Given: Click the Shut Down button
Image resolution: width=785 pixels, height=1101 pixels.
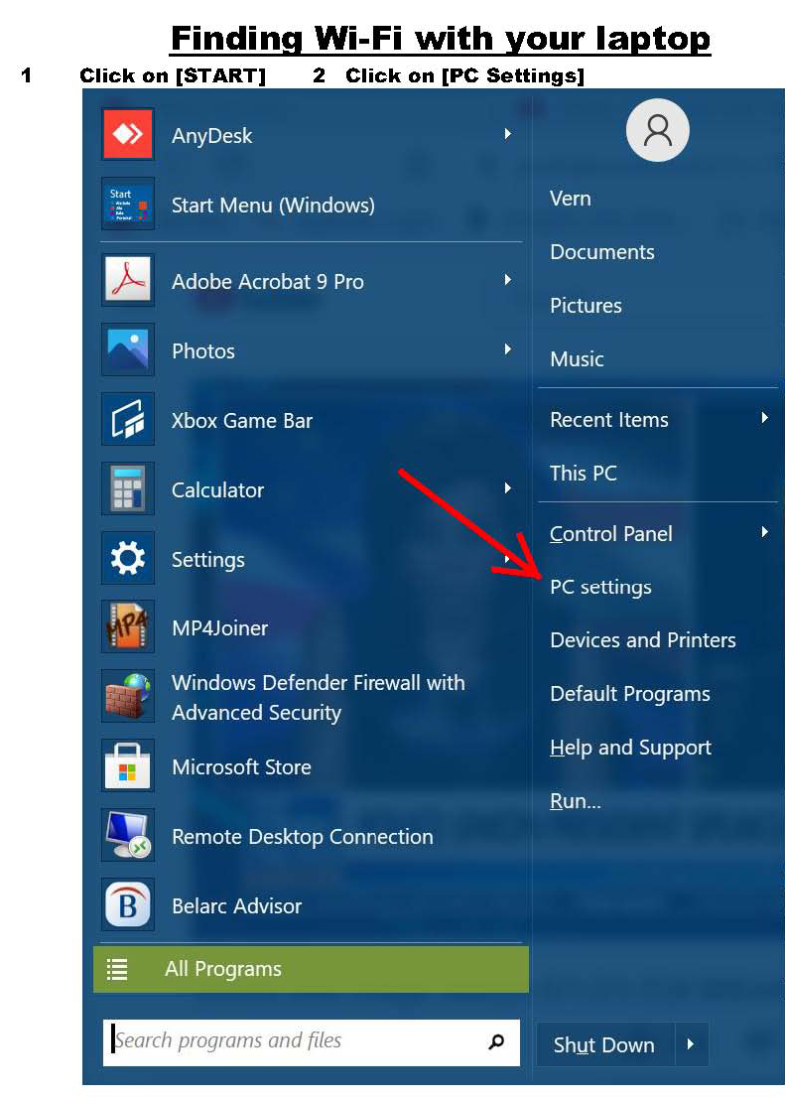Looking at the screenshot, I should click(x=604, y=1044).
